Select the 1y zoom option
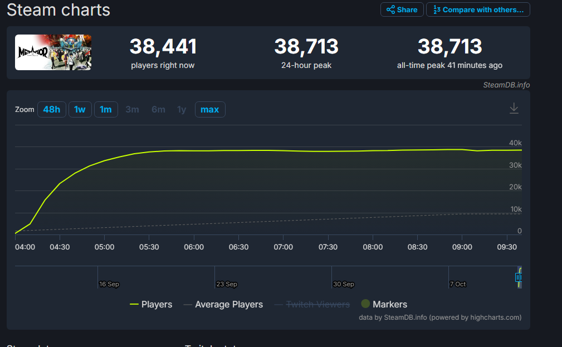 182,109
